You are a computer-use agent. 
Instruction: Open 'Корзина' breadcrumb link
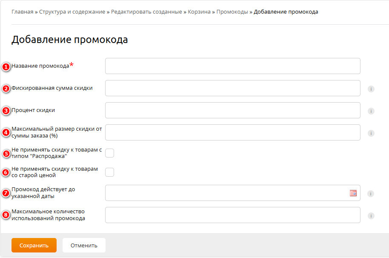coord(199,12)
